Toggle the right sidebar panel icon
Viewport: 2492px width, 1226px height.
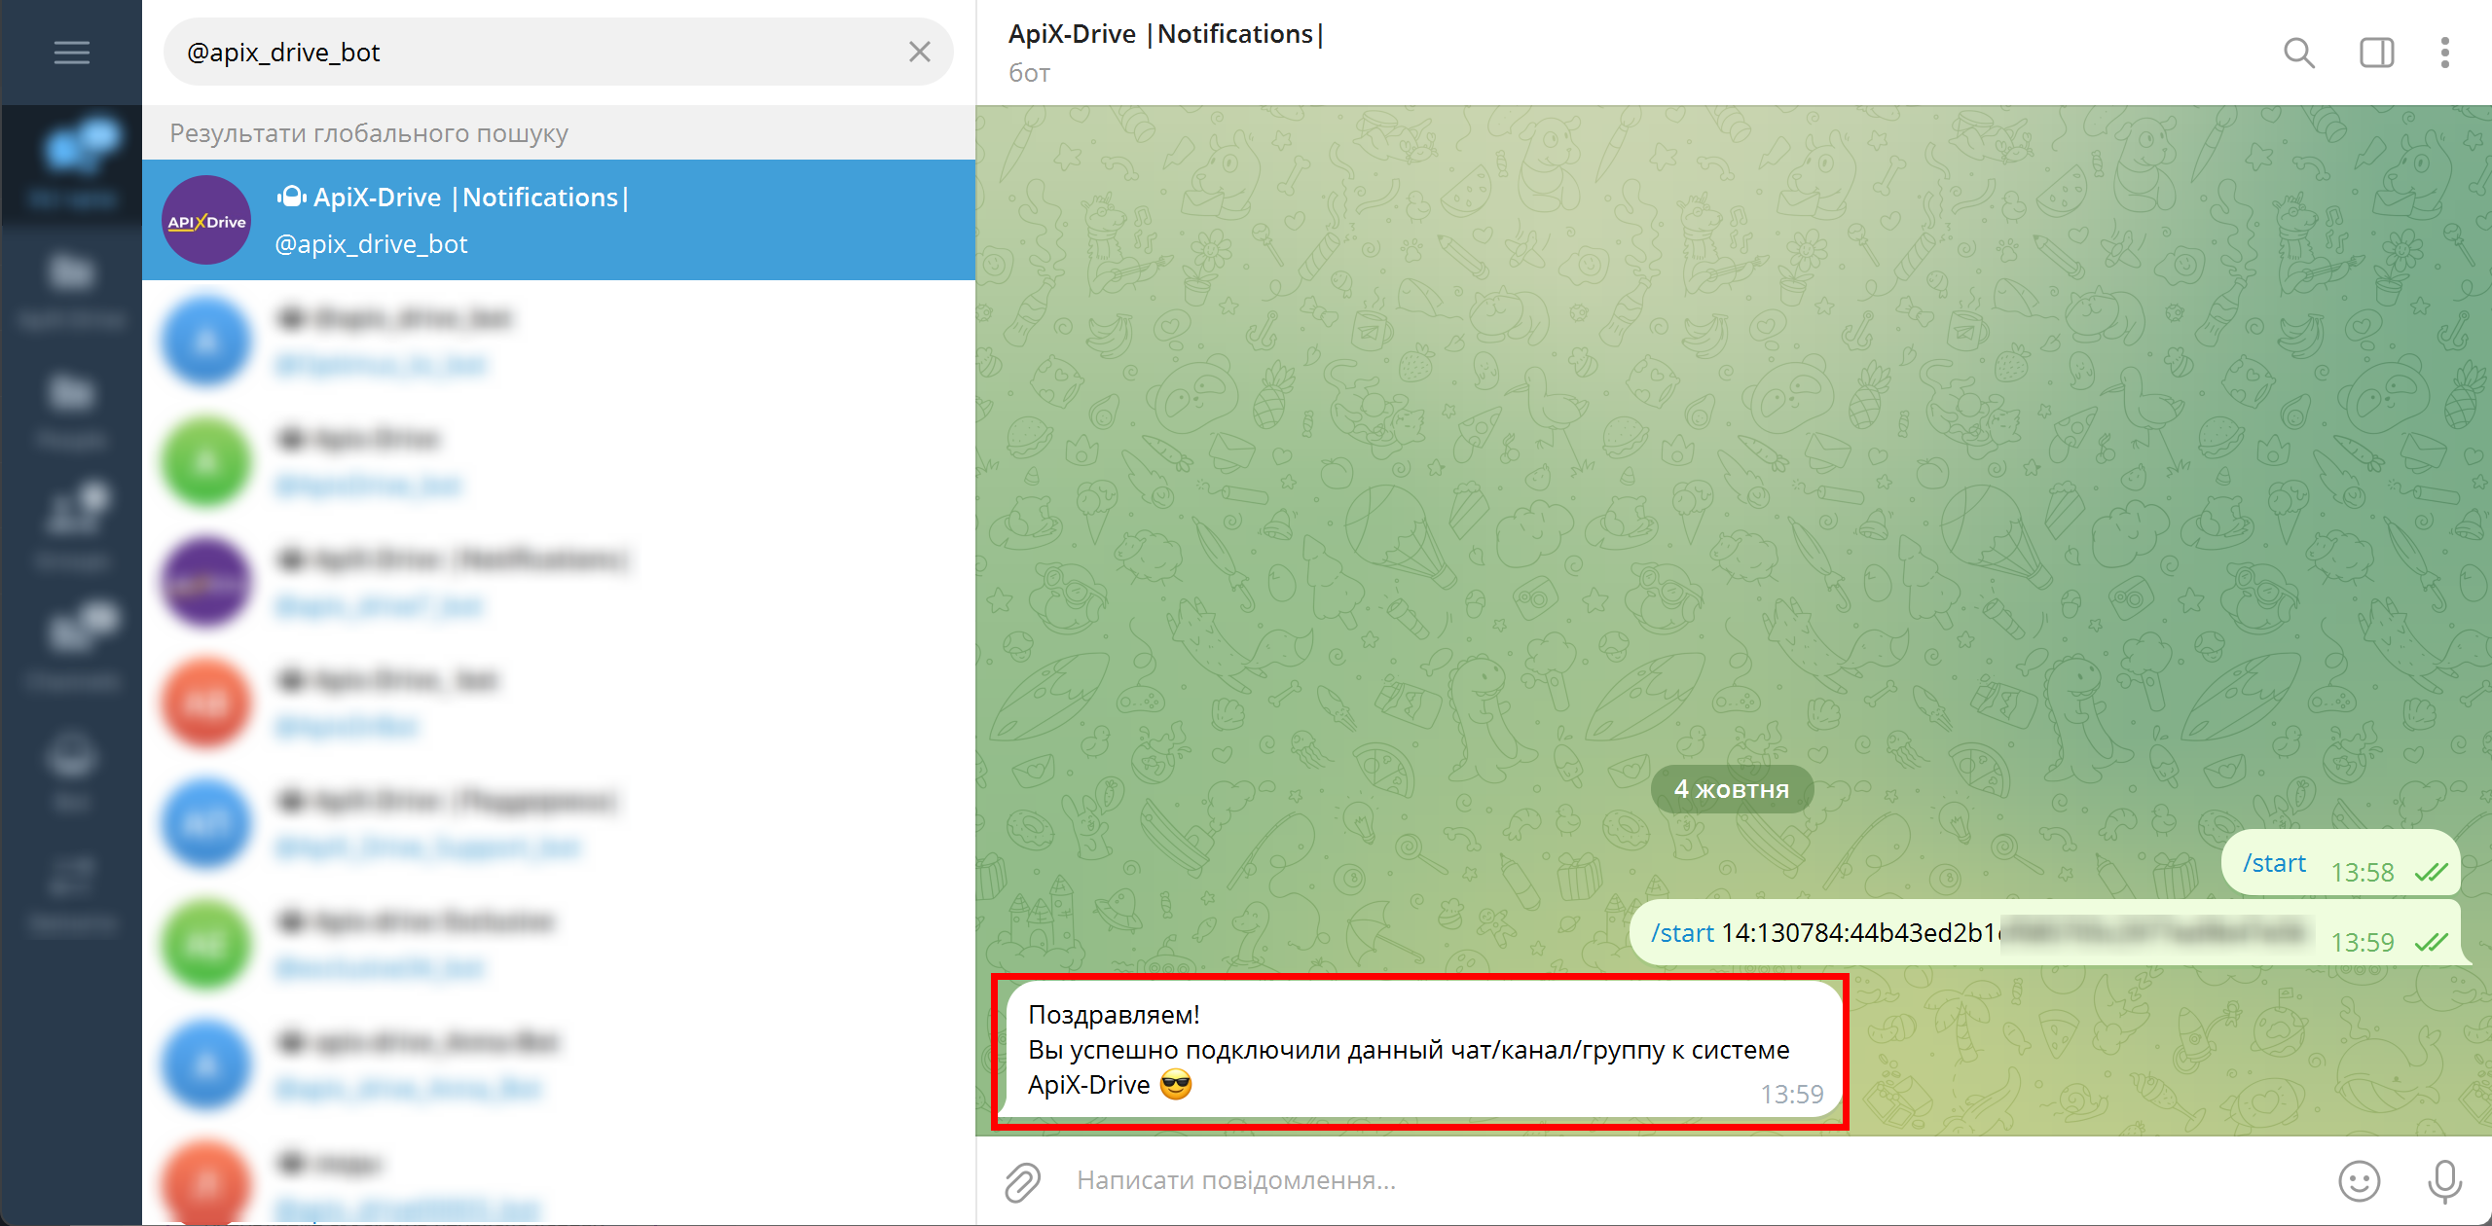pos(2376,53)
